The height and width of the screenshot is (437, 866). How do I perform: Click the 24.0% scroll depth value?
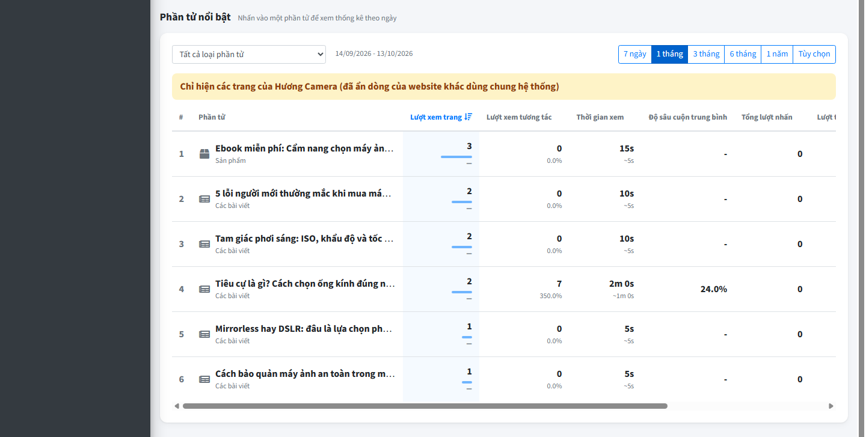(x=713, y=289)
